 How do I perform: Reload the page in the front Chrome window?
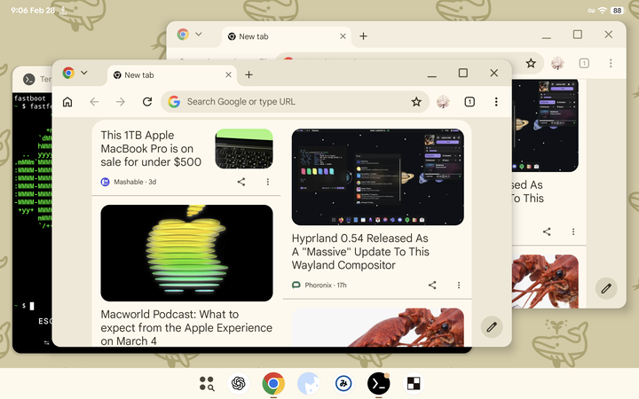coord(147,102)
